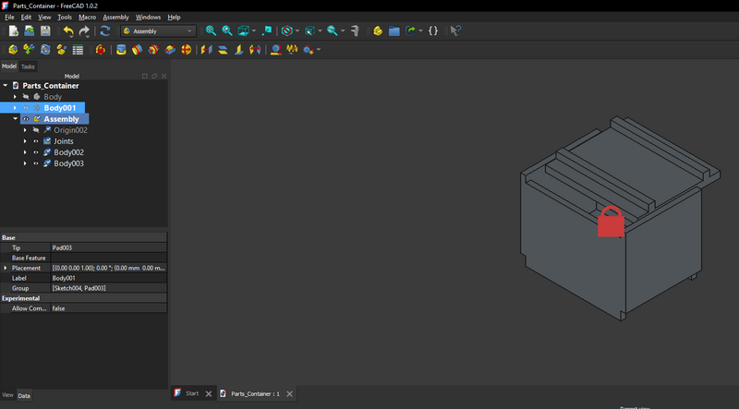Click the Measure caliper tool icon
The width and height of the screenshot is (739, 409).
click(x=355, y=30)
